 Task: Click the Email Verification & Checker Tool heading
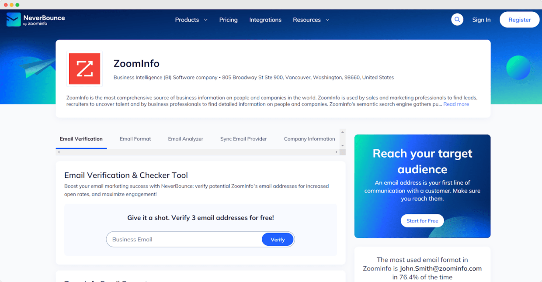coord(126,175)
